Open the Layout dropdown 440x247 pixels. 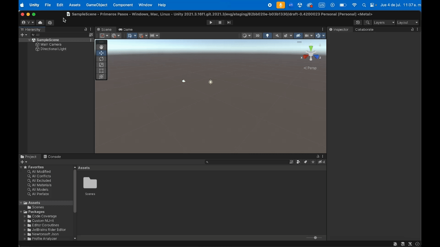[407, 23]
